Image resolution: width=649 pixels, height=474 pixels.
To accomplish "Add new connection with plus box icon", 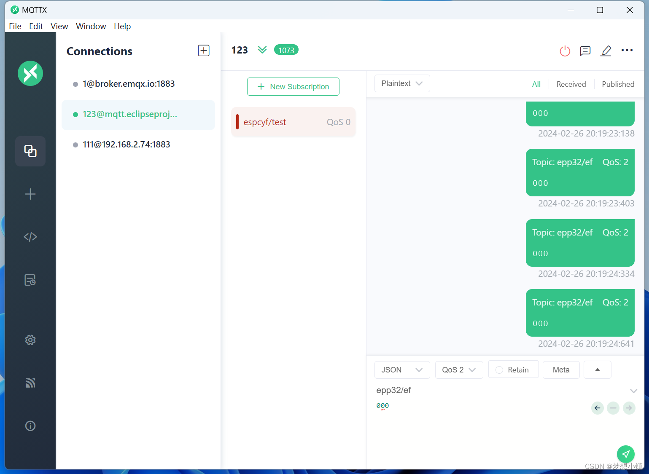I will tap(204, 51).
